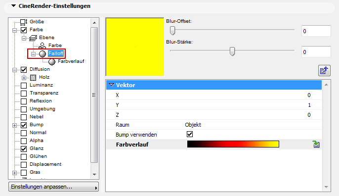Enable the Luminanz channel checkbox
Viewport: 339px width, 196px height.
(24, 85)
